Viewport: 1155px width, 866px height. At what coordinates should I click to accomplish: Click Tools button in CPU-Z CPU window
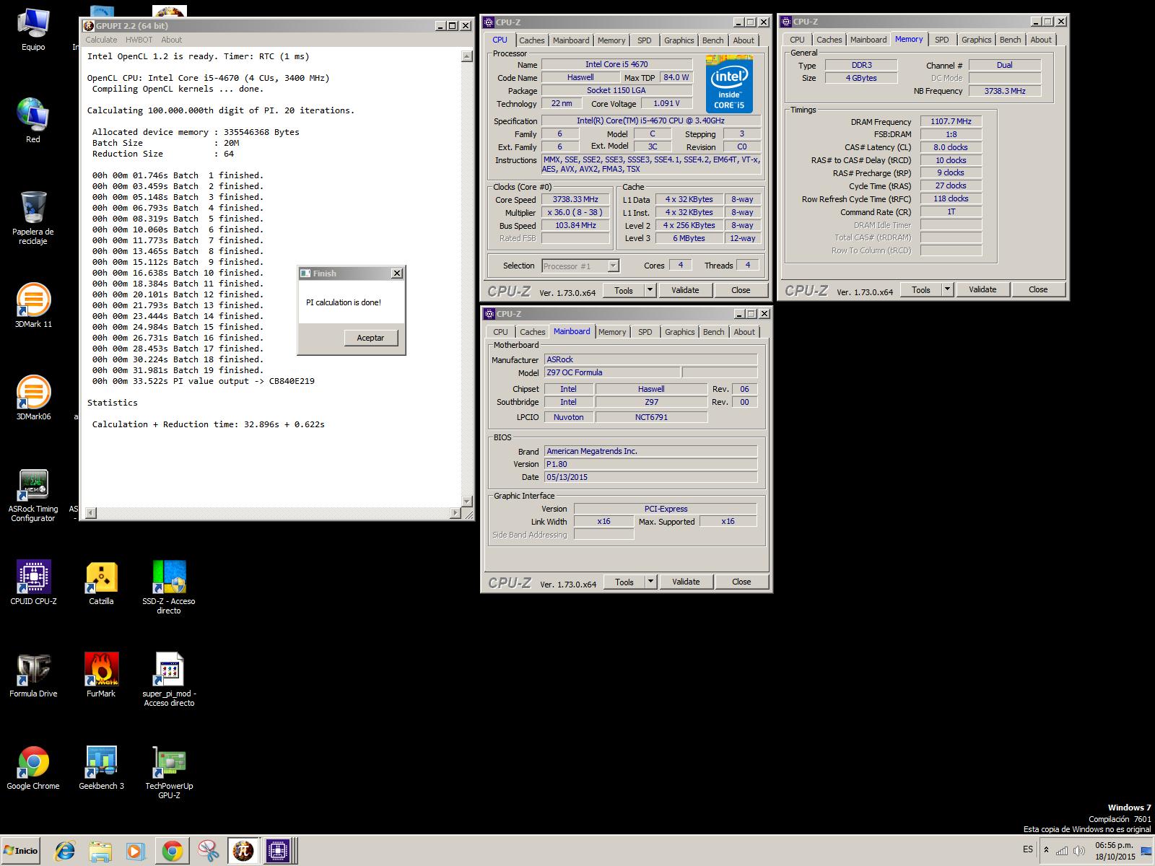pyautogui.click(x=624, y=290)
